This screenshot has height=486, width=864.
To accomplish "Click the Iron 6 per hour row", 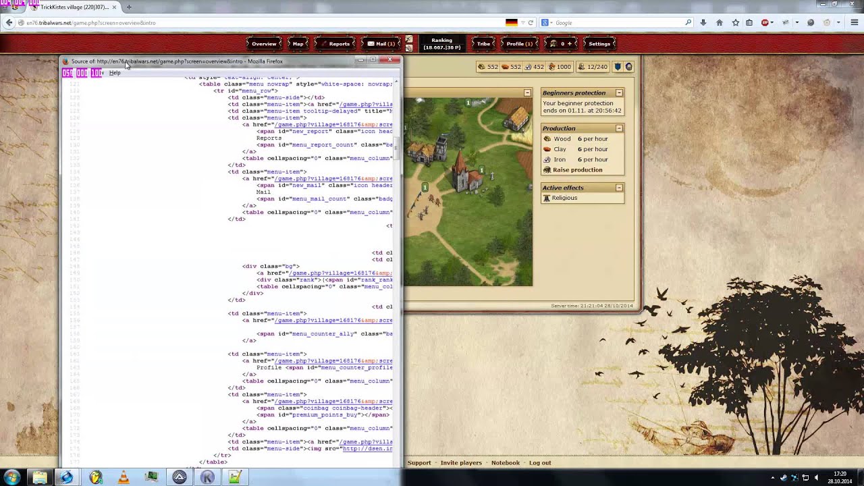I will coord(582,160).
